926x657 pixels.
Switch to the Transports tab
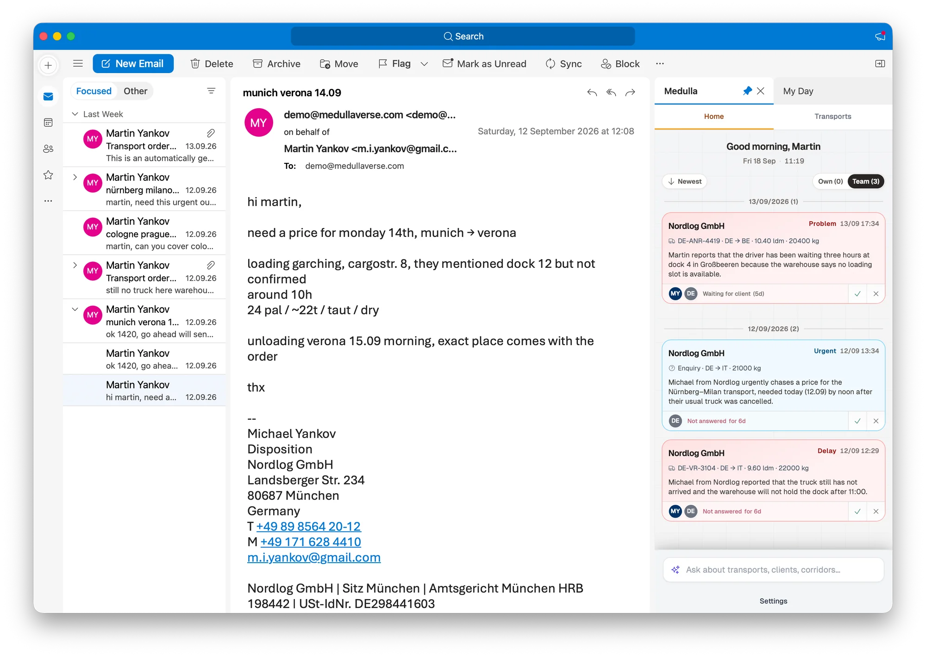(832, 117)
